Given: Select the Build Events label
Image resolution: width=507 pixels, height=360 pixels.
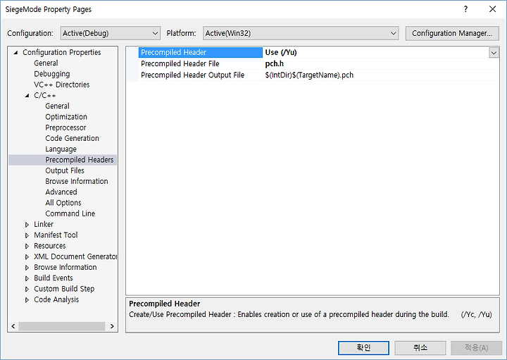Looking at the screenshot, I should coord(54,278).
